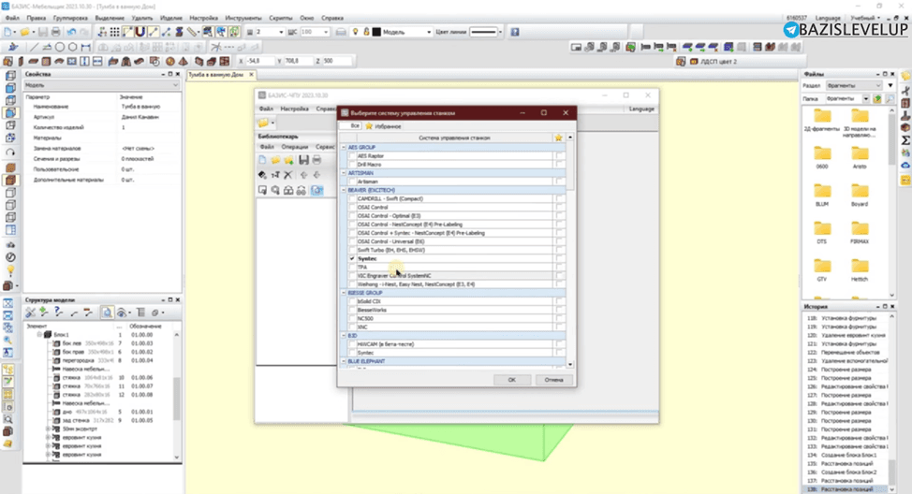The width and height of the screenshot is (912, 494).
Task: Check the AES Raptor checkbox
Action: click(352, 155)
